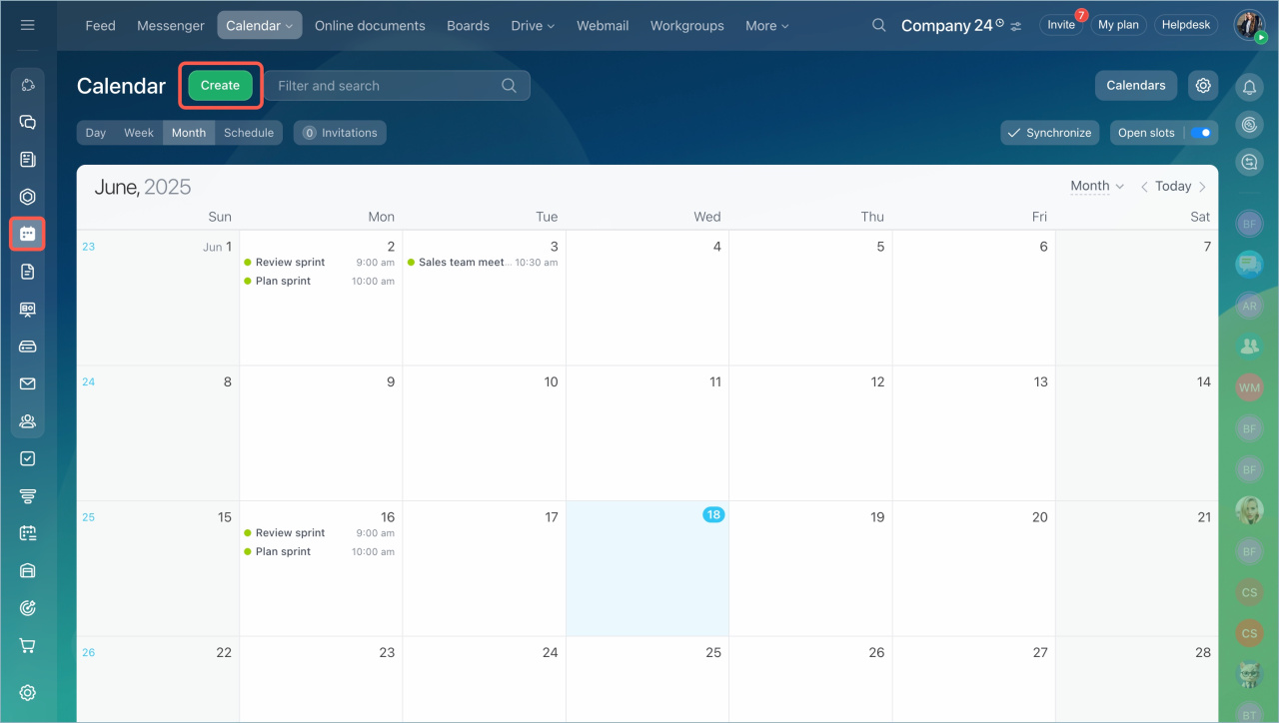
Task: Open the Tasks checkmark icon in sidebar
Action: [x=28, y=458]
